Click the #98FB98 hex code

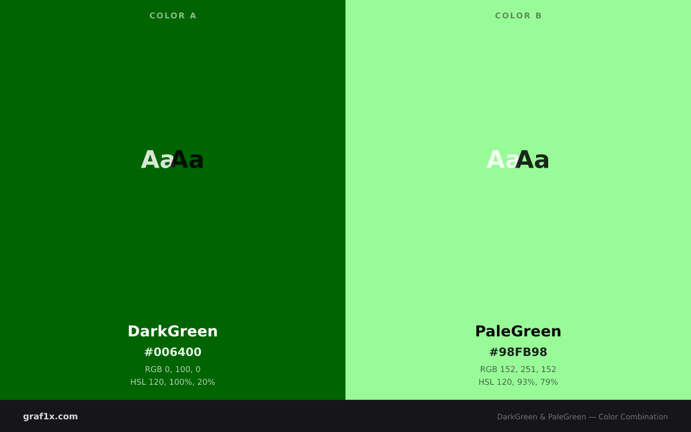pos(518,352)
